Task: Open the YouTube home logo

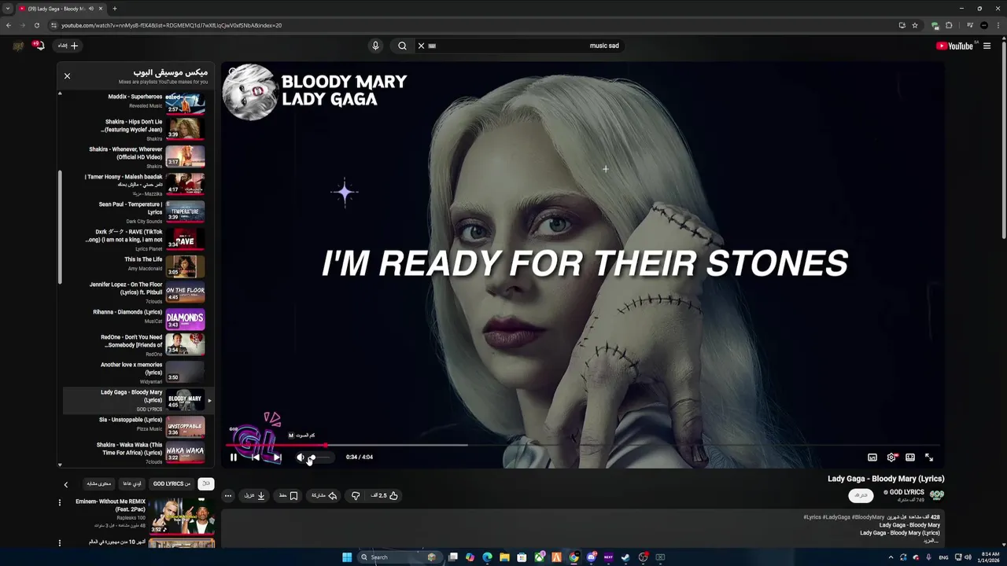Action: 955,46
